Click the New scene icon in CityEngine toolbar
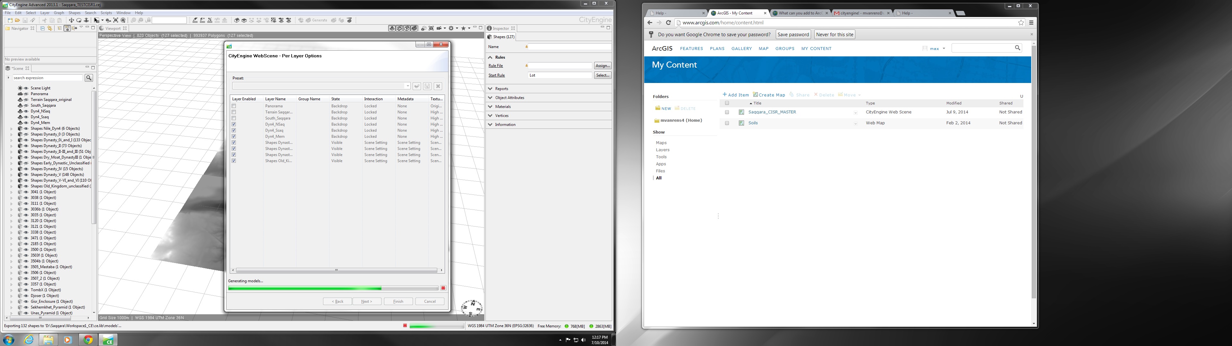Viewport: 1232px width, 346px height. pyautogui.click(x=10, y=21)
